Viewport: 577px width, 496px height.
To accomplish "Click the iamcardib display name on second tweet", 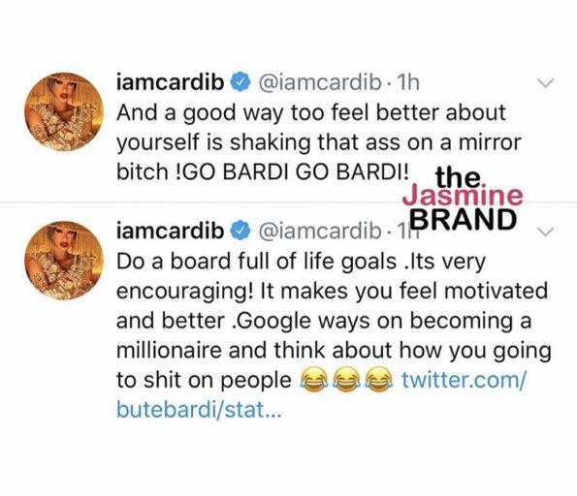I will pos(170,231).
